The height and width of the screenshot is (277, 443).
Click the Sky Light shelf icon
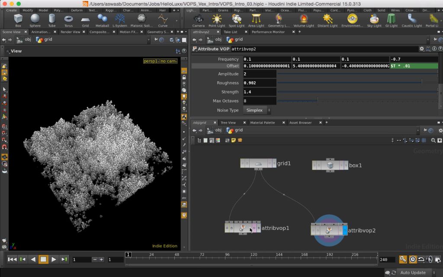[x=374, y=19]
